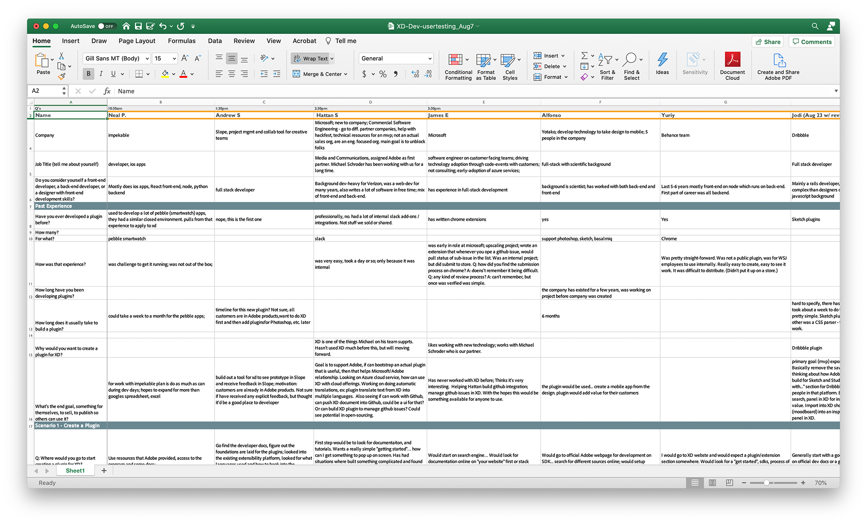Screen dimensions: 867x524
Task: Align text to the top
Action: pos(219,58)
